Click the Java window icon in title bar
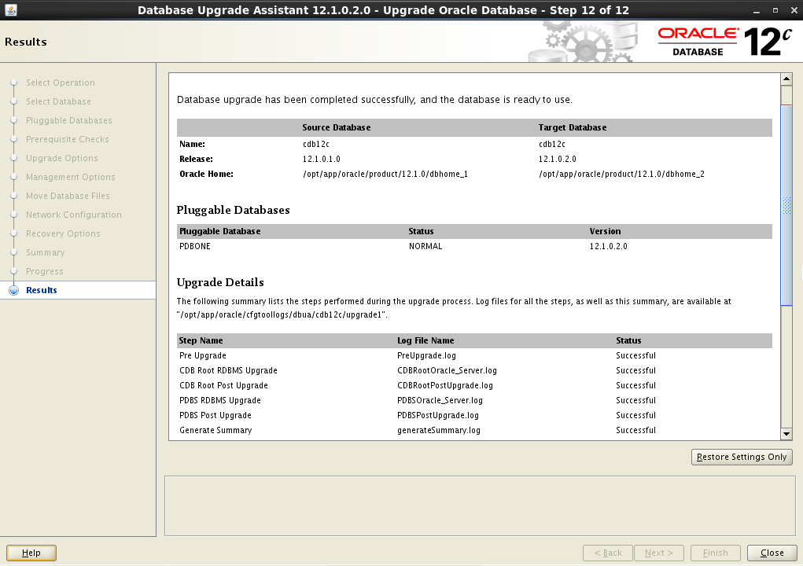The image size is (803, 566). 11,9
